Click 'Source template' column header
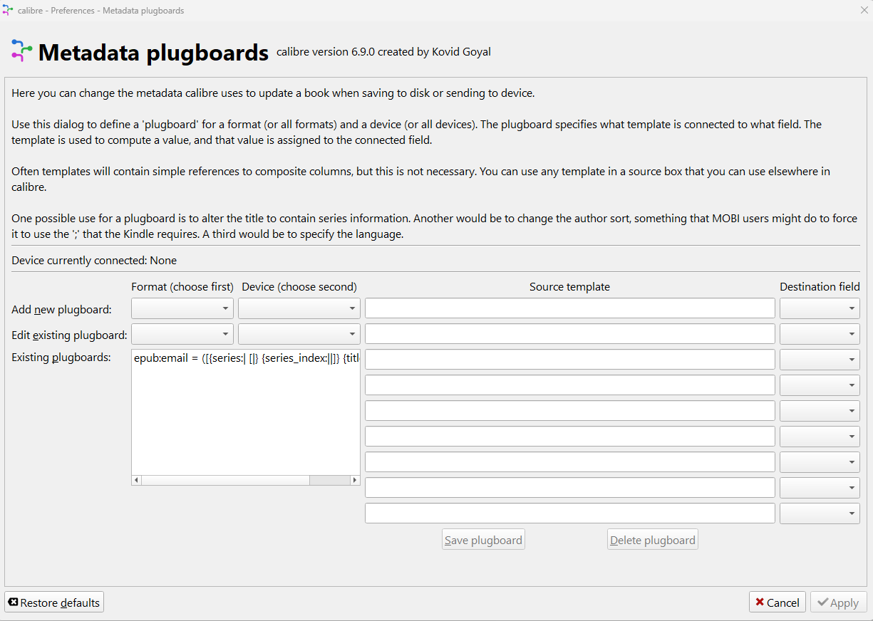Screen dimensions: 873x621 [x=569, y=286]
